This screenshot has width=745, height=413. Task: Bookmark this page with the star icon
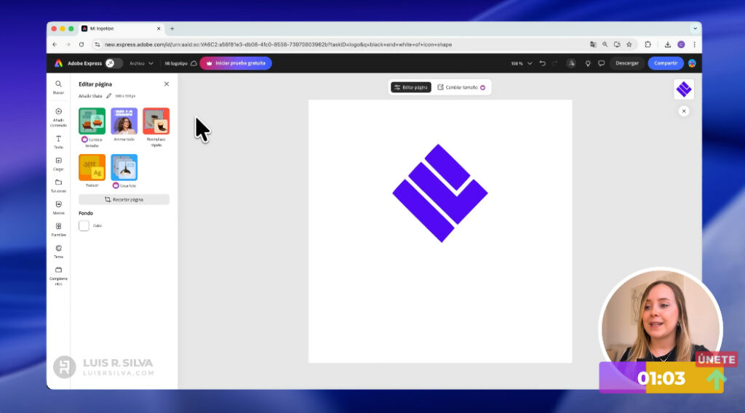629,44
